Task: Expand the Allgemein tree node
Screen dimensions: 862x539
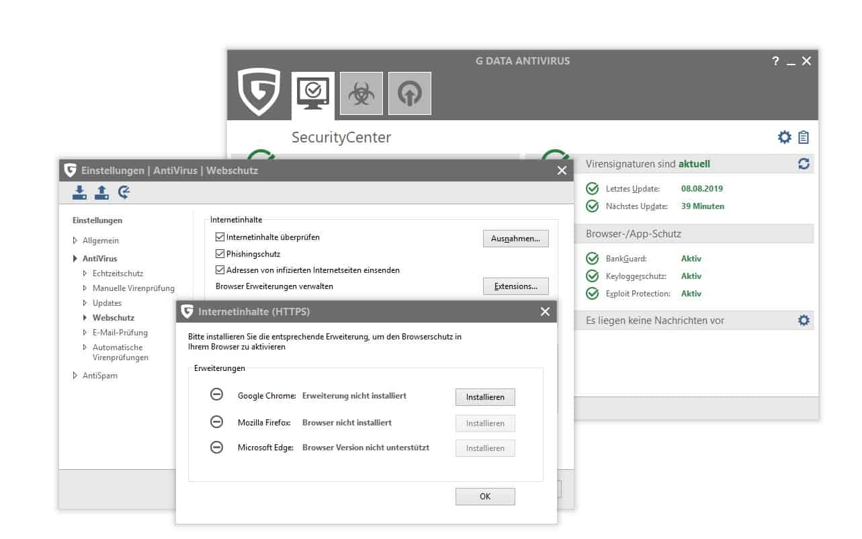Action: 75,241
